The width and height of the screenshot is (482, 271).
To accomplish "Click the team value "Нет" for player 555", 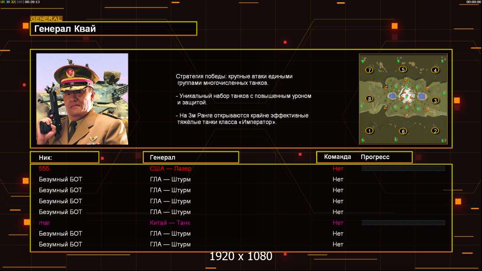I will (338, 168).
